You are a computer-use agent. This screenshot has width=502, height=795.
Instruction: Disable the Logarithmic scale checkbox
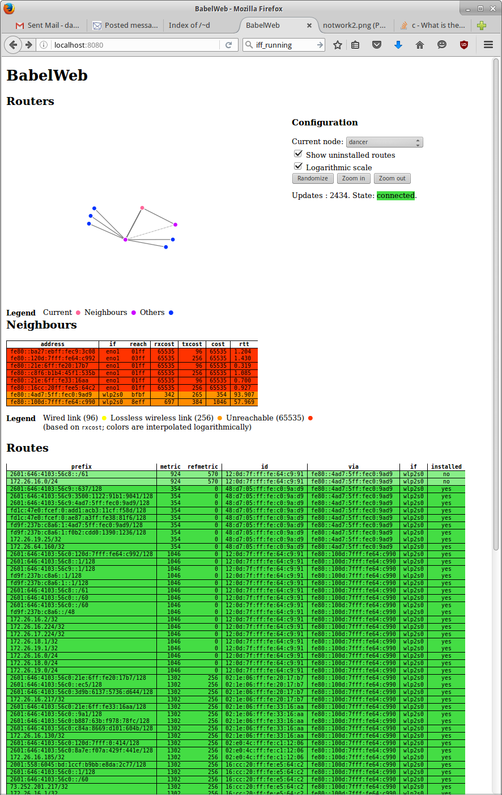pos(298,166)
